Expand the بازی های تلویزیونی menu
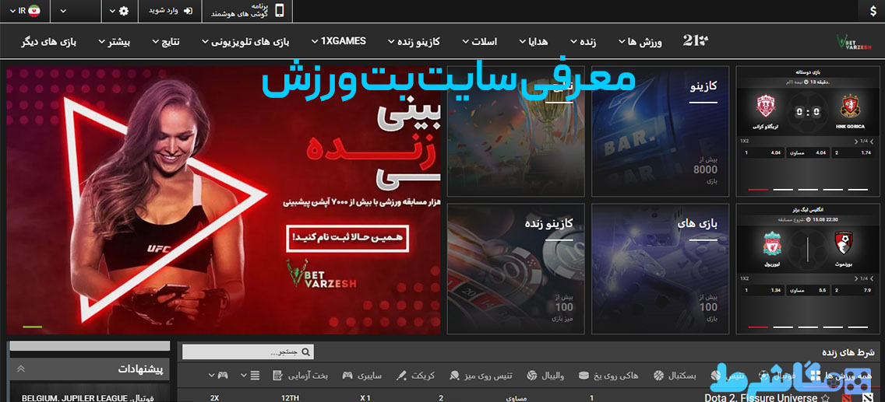Image resolution: width=885 pixels, height=402 pixels. (x=245, y=42)
